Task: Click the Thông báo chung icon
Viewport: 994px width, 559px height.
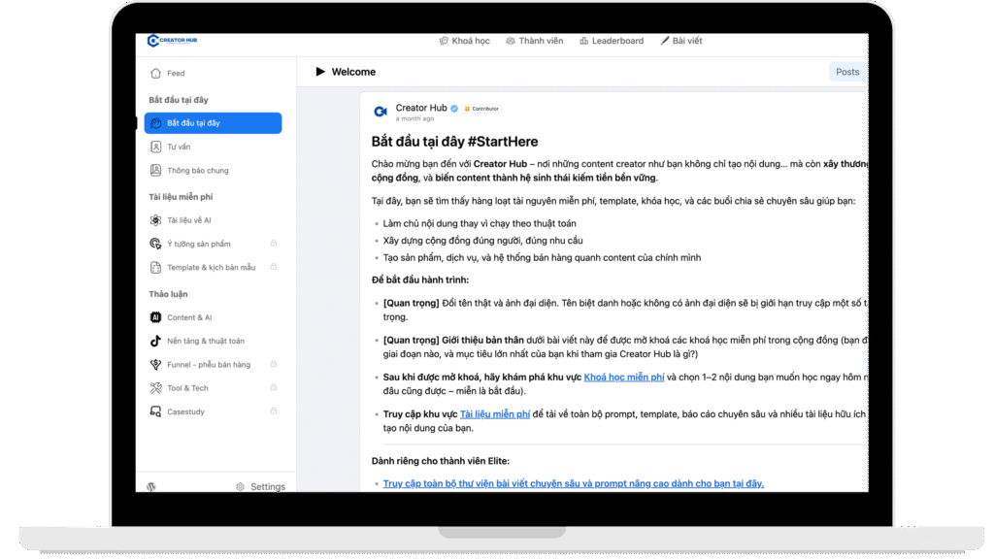Action: [156, 171]
